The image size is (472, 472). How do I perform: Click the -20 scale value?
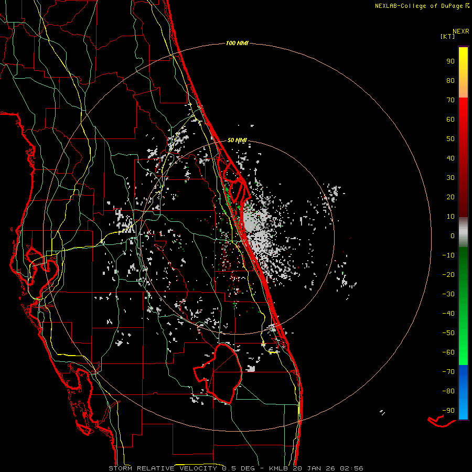click(x=448, y=275)
